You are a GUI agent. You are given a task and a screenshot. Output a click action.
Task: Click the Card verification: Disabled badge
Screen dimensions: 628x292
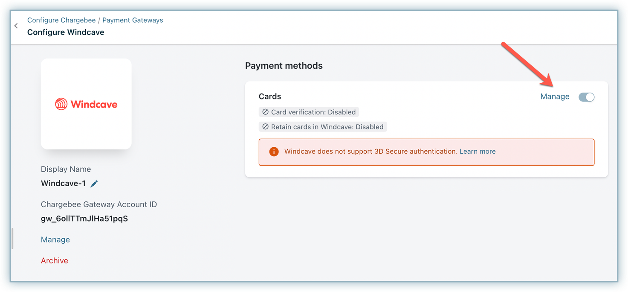pos(309,112)
